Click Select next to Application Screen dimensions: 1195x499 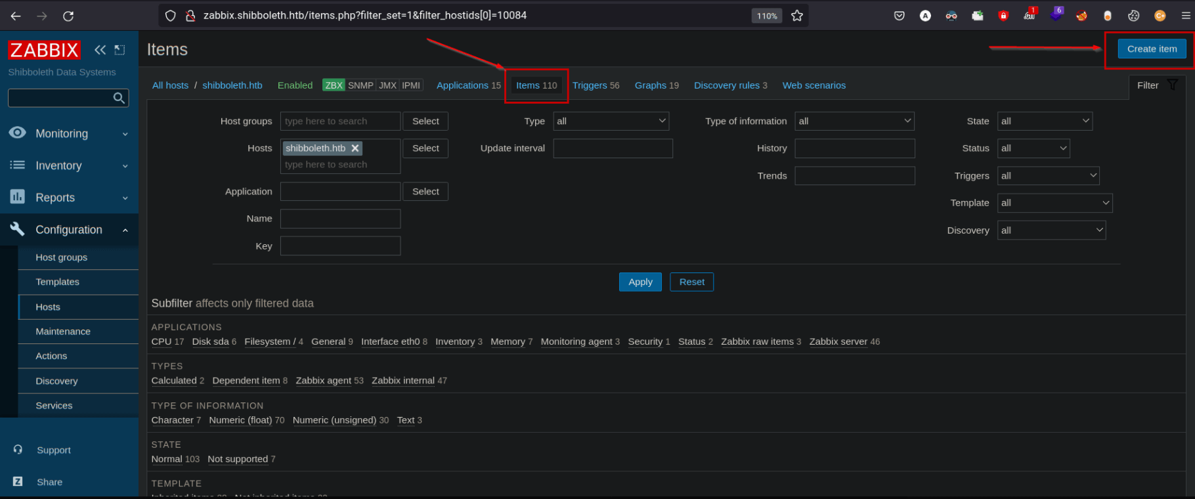[x=425, y=191]
